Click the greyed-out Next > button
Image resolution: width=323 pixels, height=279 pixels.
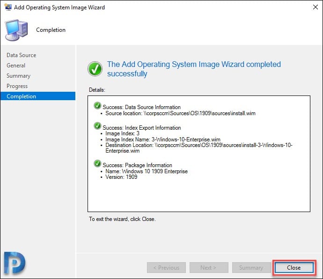pyautogui.click(x=208, y=267)
